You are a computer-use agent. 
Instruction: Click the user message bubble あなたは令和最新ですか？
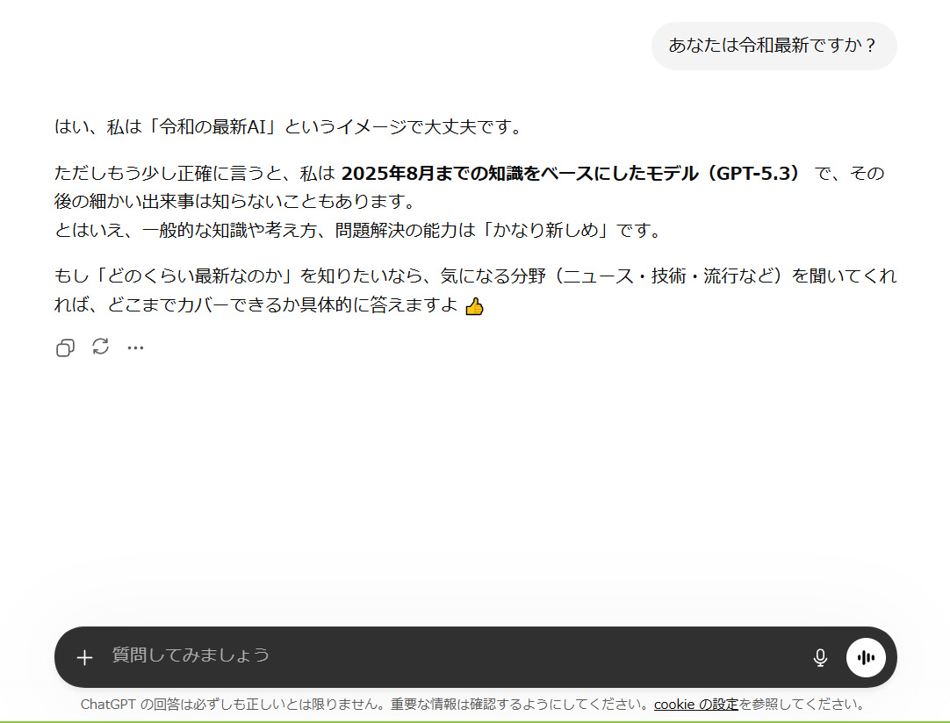[x=774, y=46]
